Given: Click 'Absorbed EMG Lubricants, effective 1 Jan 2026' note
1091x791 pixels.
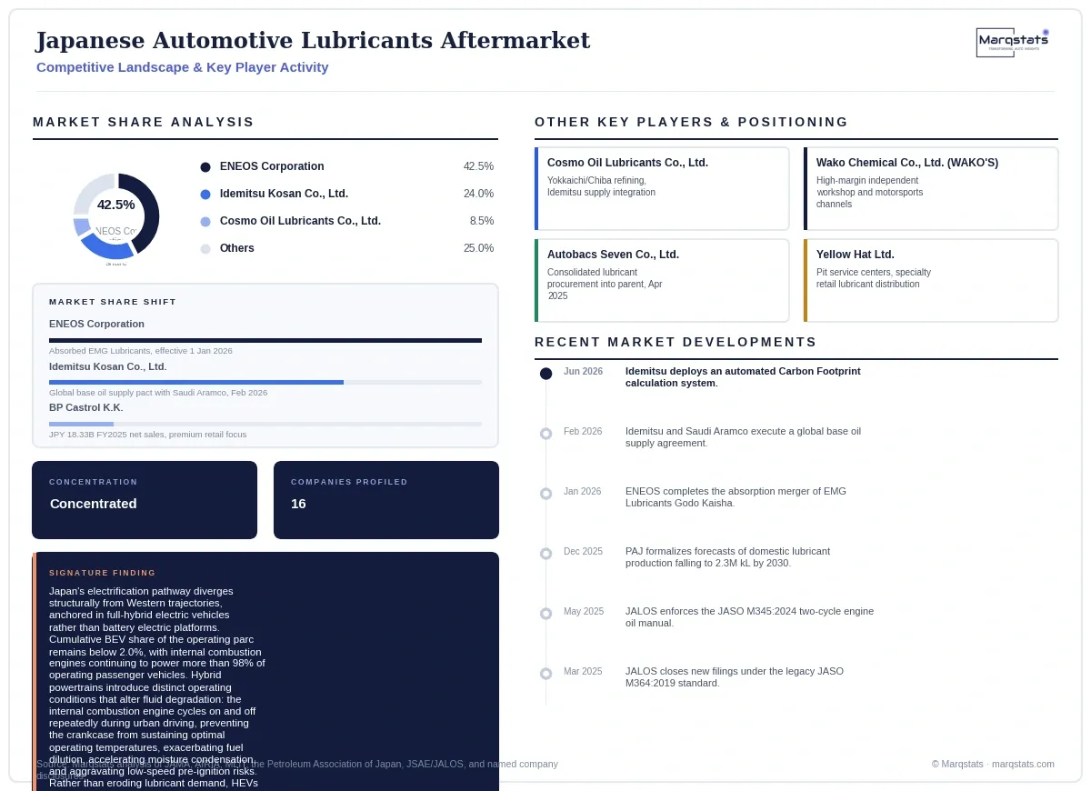Looking at the screenshot, I should pyautogui.click(x=141, y=351).
